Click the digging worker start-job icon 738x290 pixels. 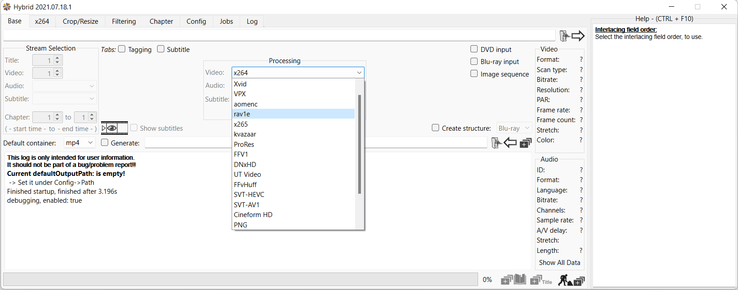click(564, 280)
